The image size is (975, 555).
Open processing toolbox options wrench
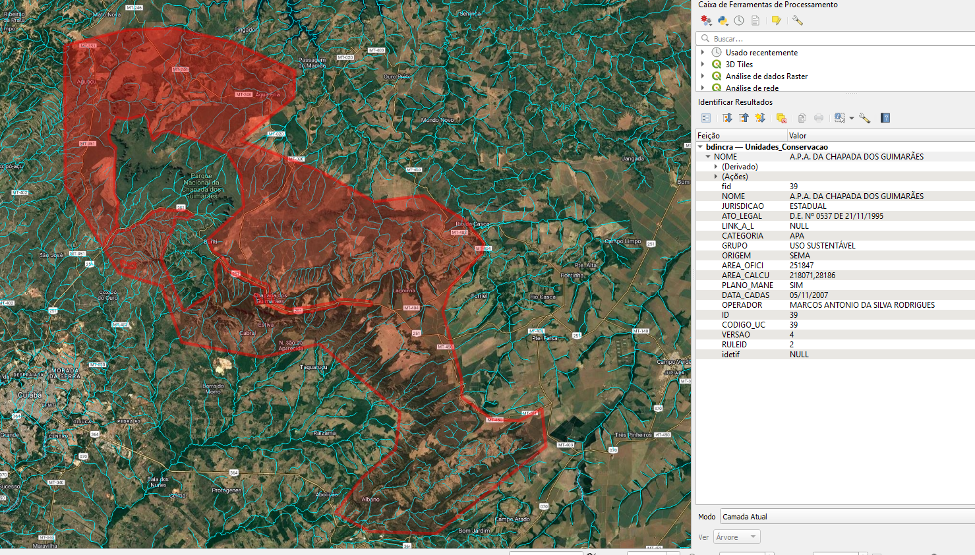point(798,20)
